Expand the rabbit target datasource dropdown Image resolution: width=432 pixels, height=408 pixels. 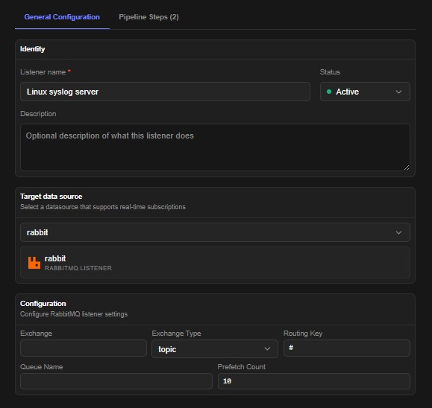pos(215,232)
